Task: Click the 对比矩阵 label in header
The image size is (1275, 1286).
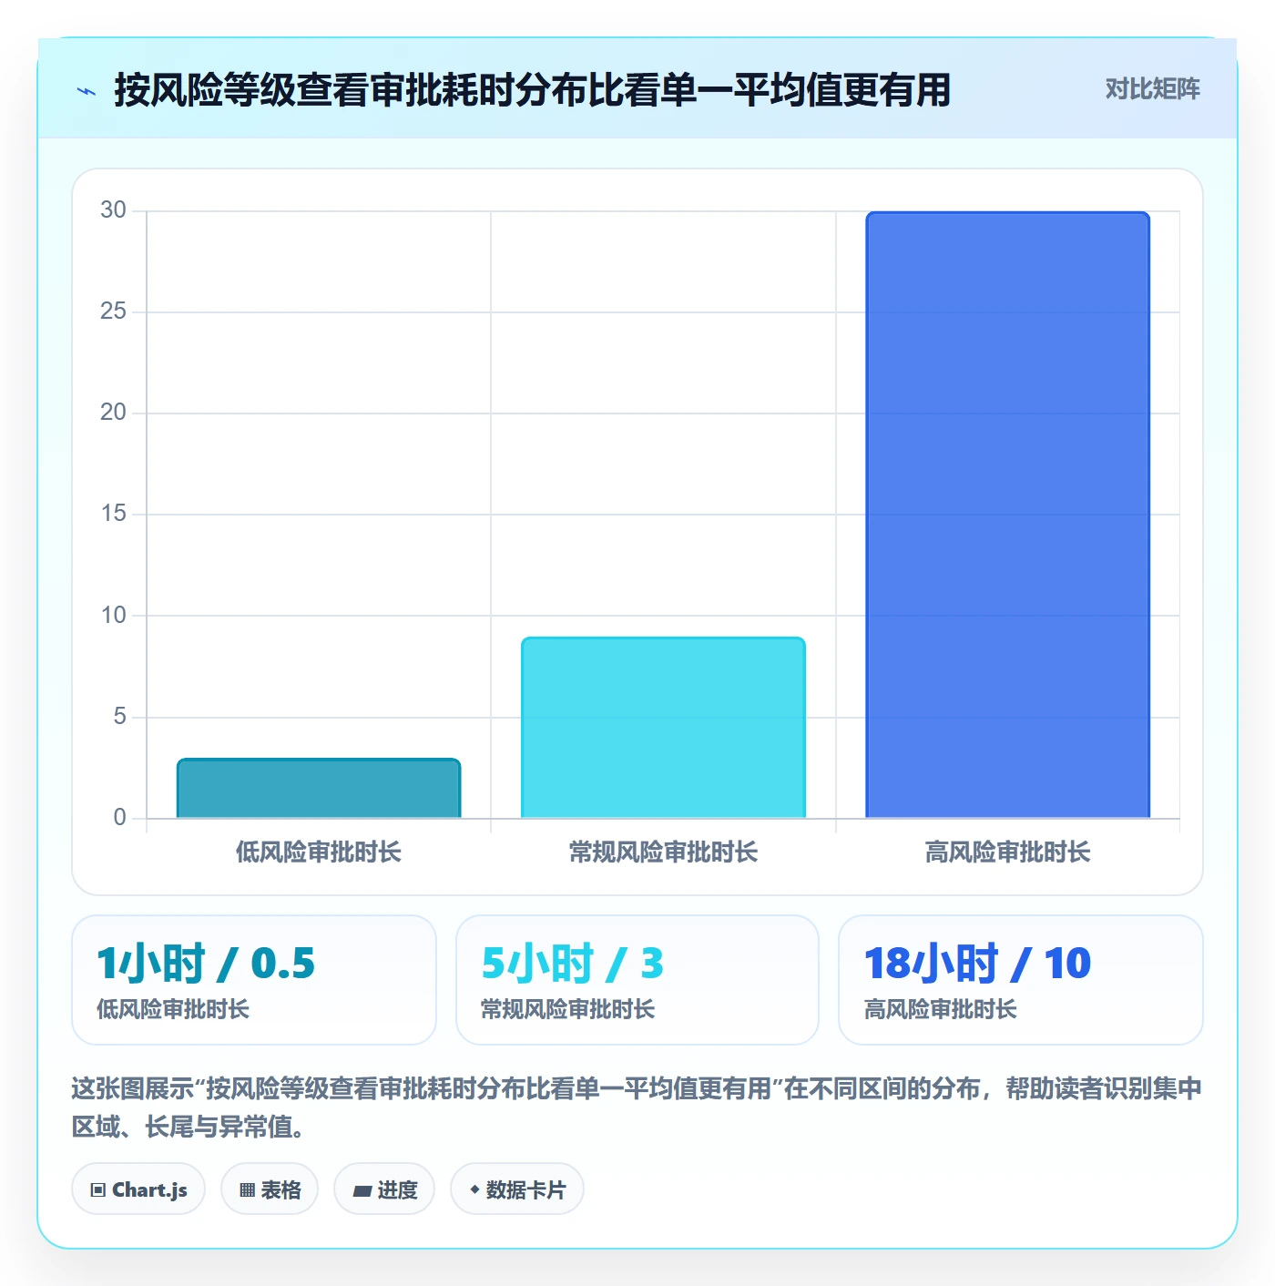Action: 1152,89
